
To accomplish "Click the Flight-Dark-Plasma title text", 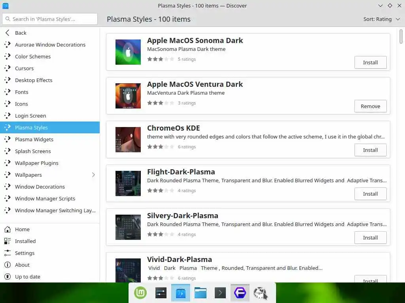I will pyautogui.click(x=181, y=172).
